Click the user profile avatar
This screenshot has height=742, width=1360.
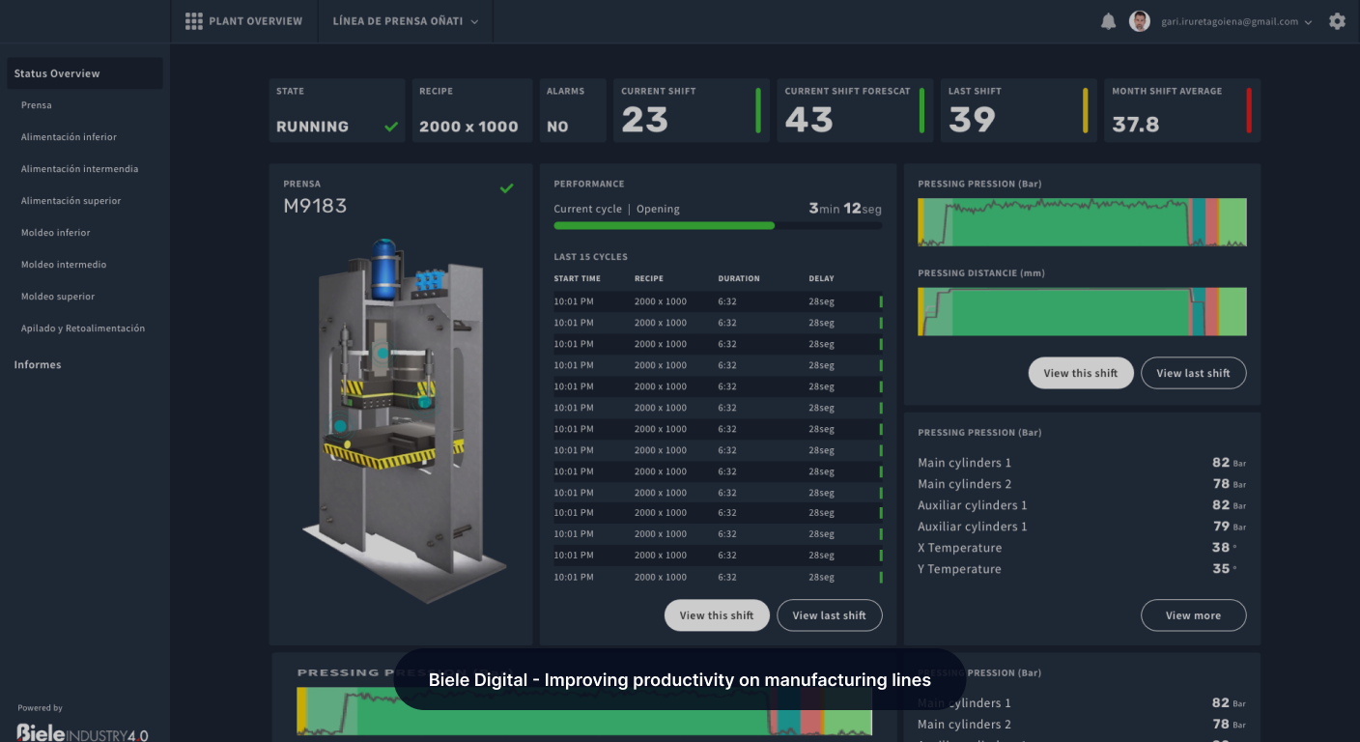click(x=1140, y=21)
